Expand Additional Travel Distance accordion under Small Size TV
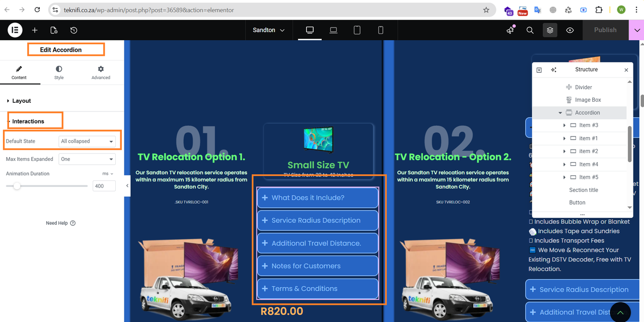The height and width of the screenshot is (322, 644). point(318,243)
